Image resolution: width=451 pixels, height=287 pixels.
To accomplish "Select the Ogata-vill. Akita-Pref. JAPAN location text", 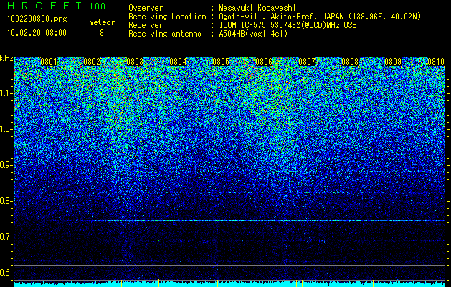I will pos(320,17).
